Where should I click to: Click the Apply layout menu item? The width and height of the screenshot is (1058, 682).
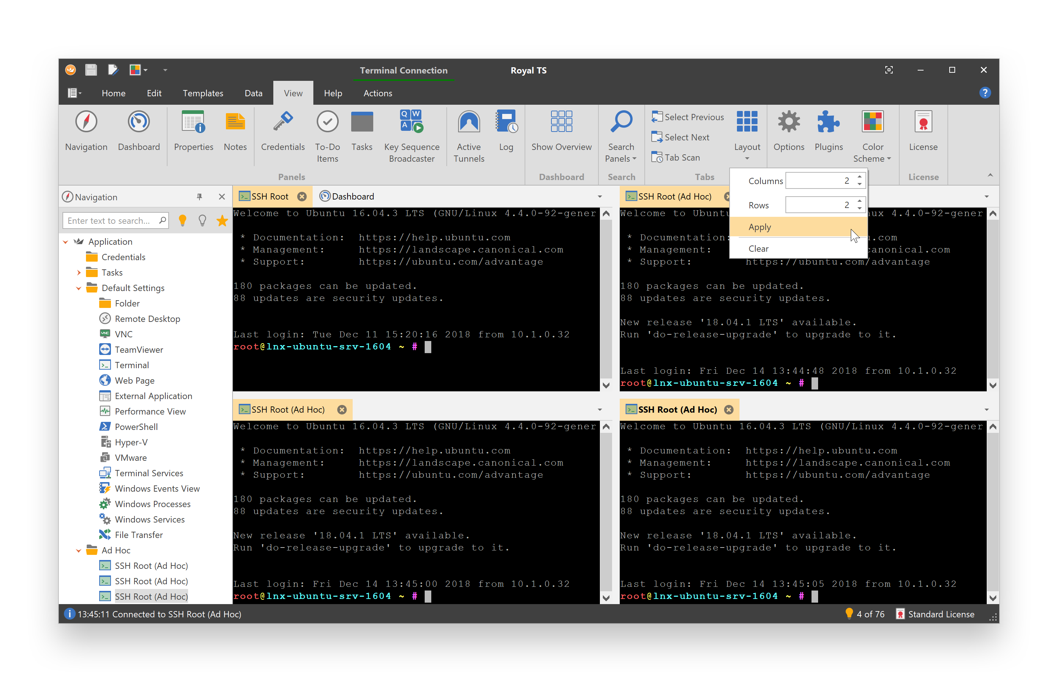coord(798,227)
